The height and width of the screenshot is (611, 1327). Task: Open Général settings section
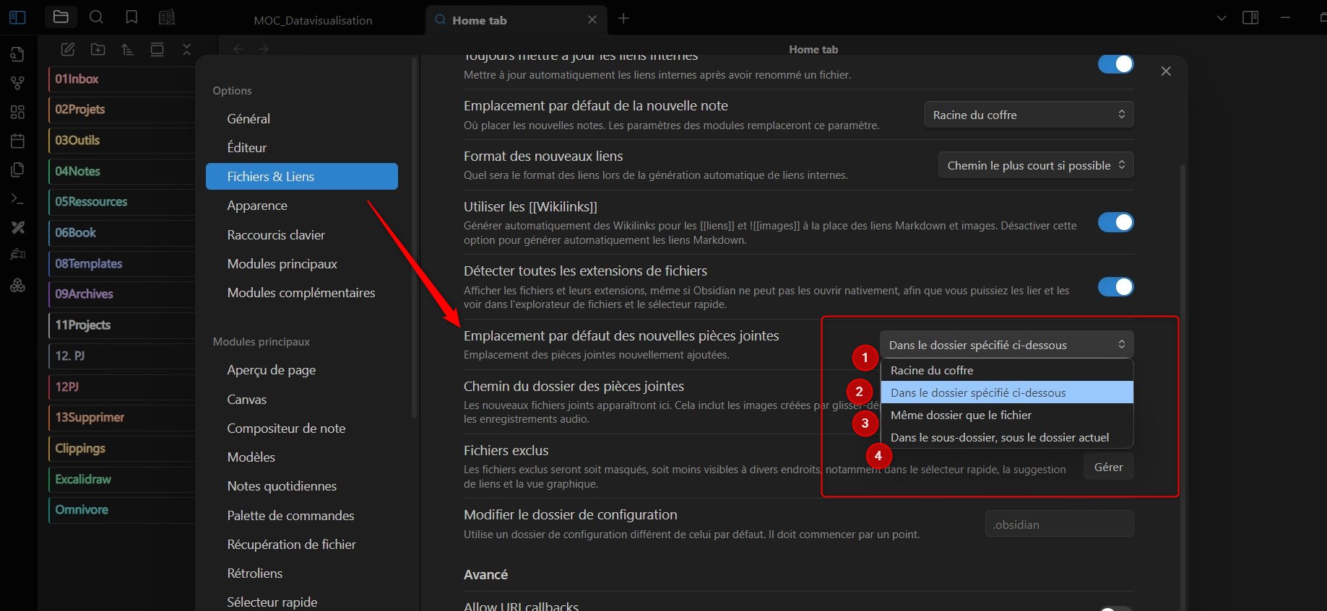302,118
